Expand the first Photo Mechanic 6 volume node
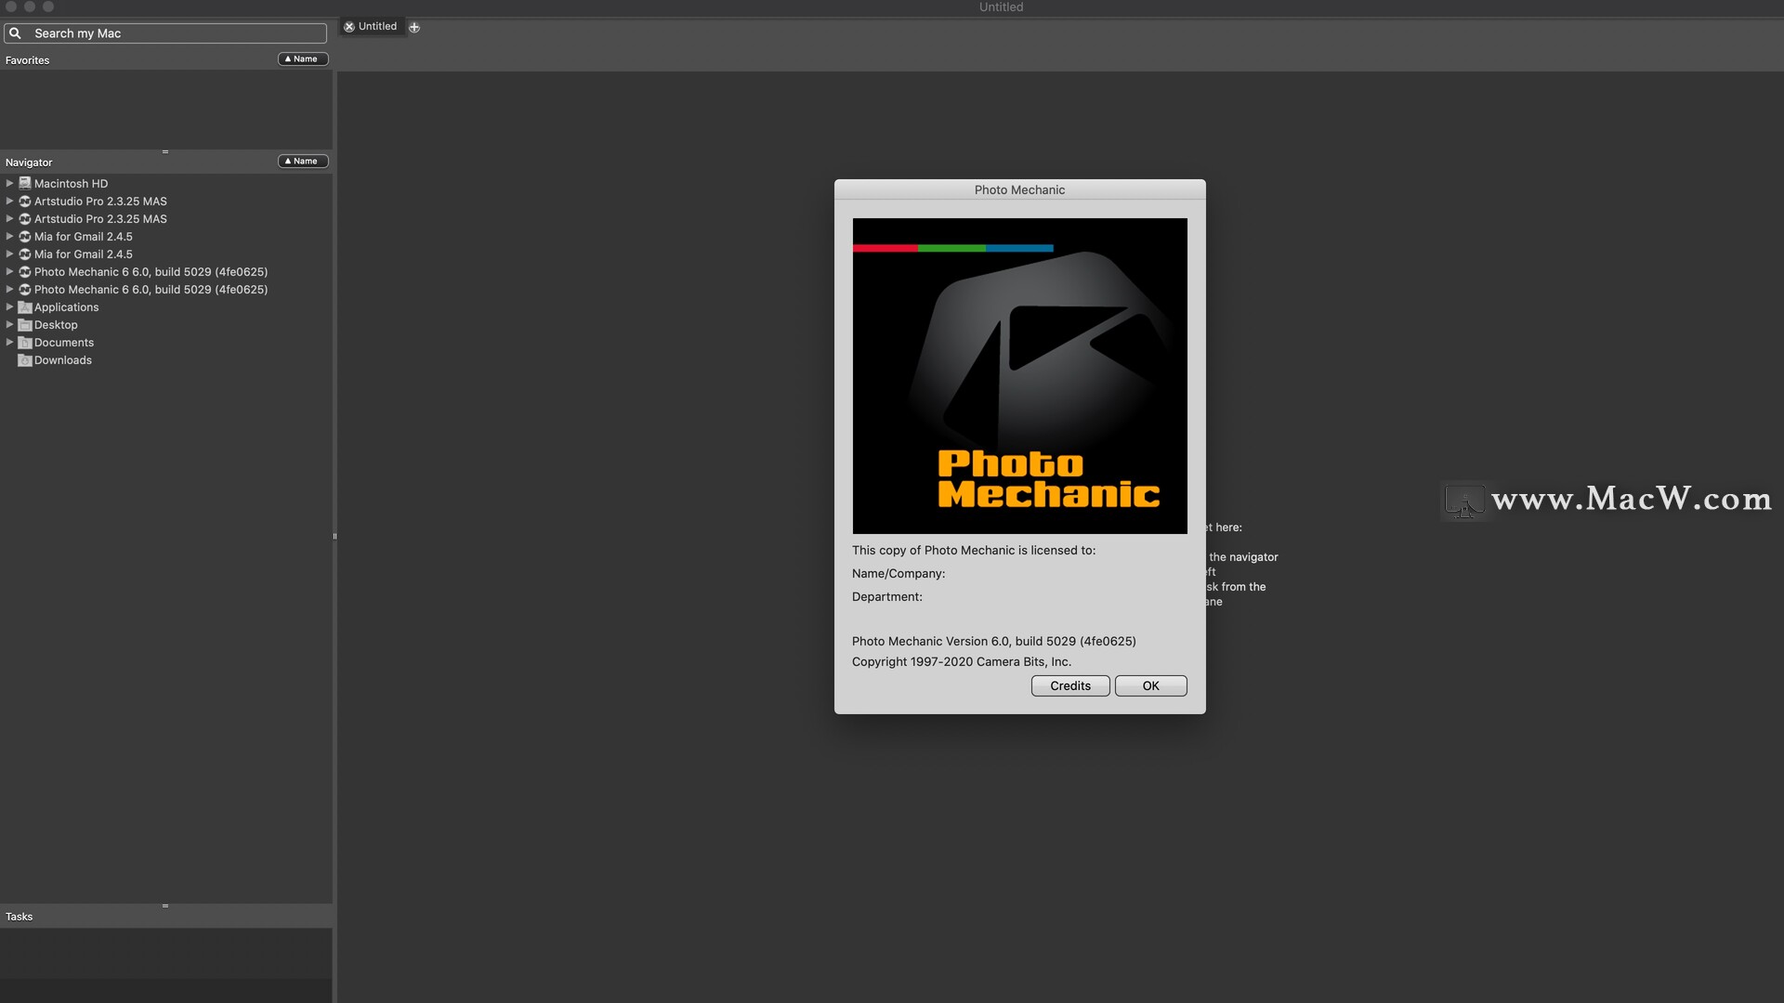The image size is (1784, 1003). 9,272
